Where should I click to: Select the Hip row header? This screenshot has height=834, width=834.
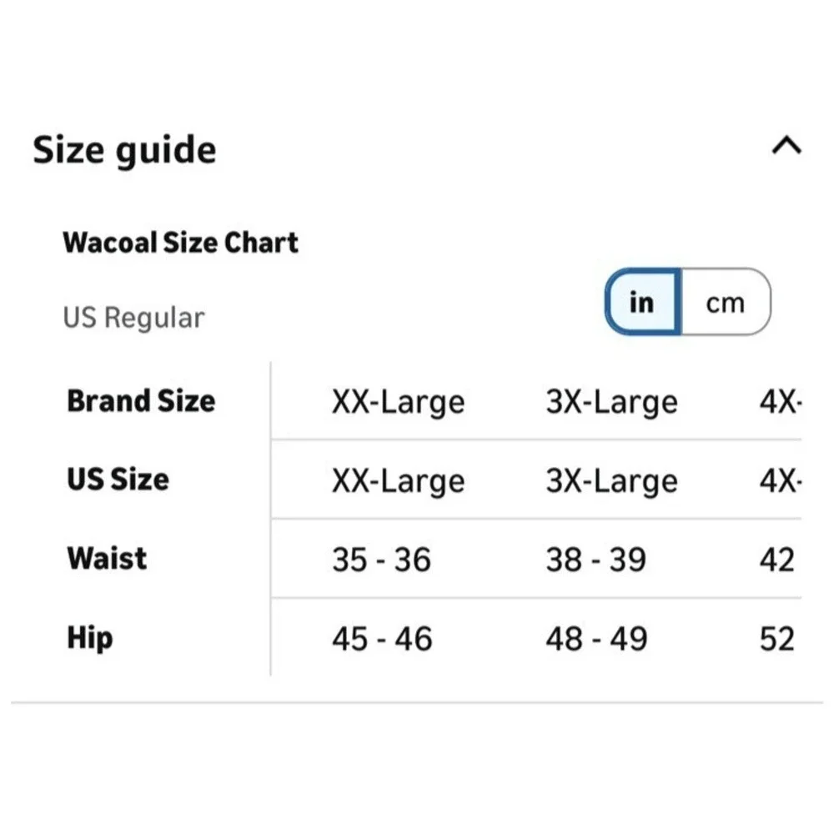(90, 638)
